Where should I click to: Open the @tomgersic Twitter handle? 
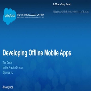coord(8,73)
